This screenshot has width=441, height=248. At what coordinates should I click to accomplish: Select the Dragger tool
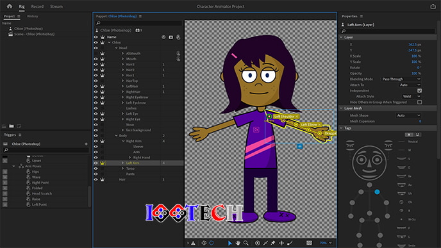(281, 243)
